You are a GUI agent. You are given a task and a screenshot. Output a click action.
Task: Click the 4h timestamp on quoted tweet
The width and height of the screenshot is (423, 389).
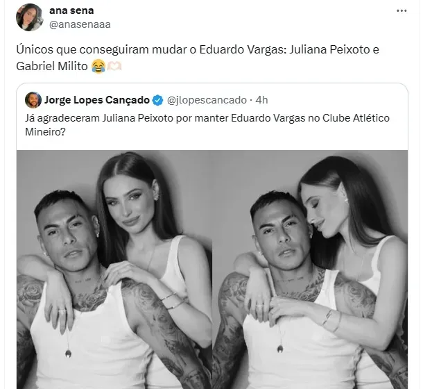(x=261, y=100)
